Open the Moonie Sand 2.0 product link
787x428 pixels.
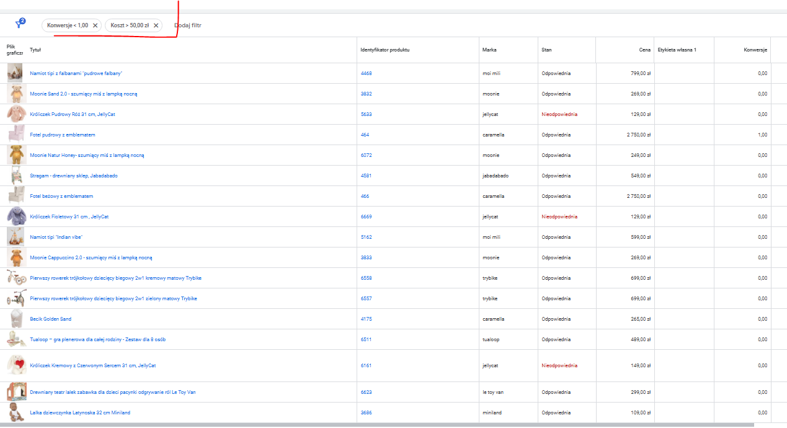83,94
